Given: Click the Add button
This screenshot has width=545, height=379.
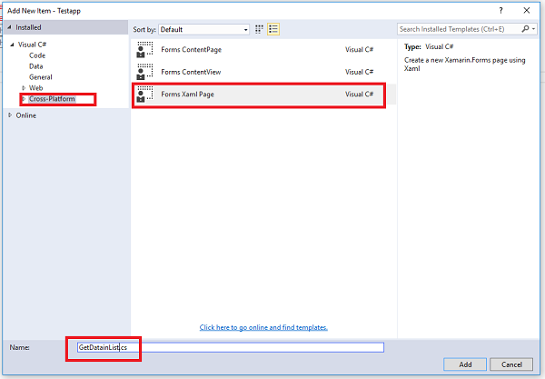Looking at the screenshot, I should [465, 364].
